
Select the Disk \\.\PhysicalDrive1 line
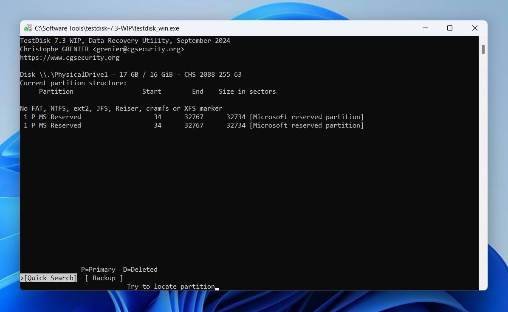[x=130, y=74]
